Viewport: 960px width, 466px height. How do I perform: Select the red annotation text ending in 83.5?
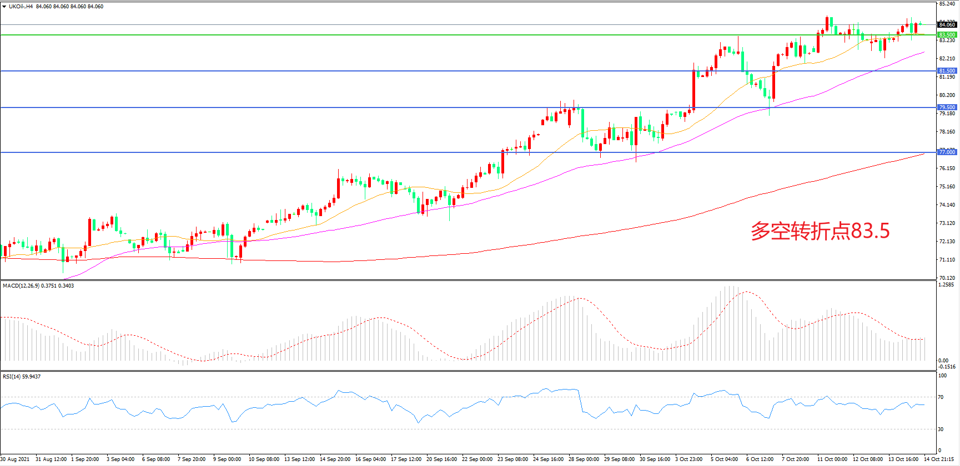[820, 231]
